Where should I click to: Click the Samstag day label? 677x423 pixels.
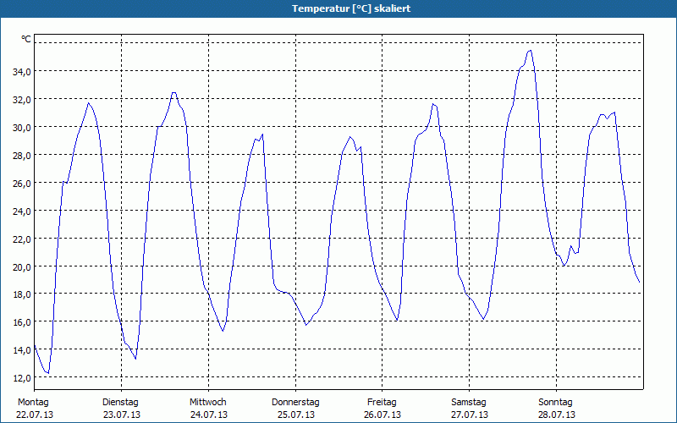[469, 403]
